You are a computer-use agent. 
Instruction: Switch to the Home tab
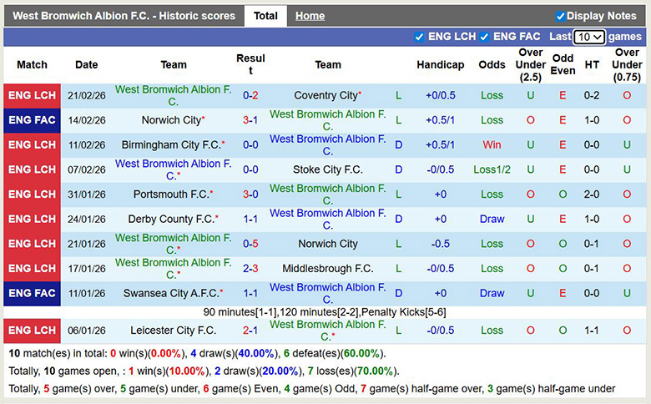[310, 16]
